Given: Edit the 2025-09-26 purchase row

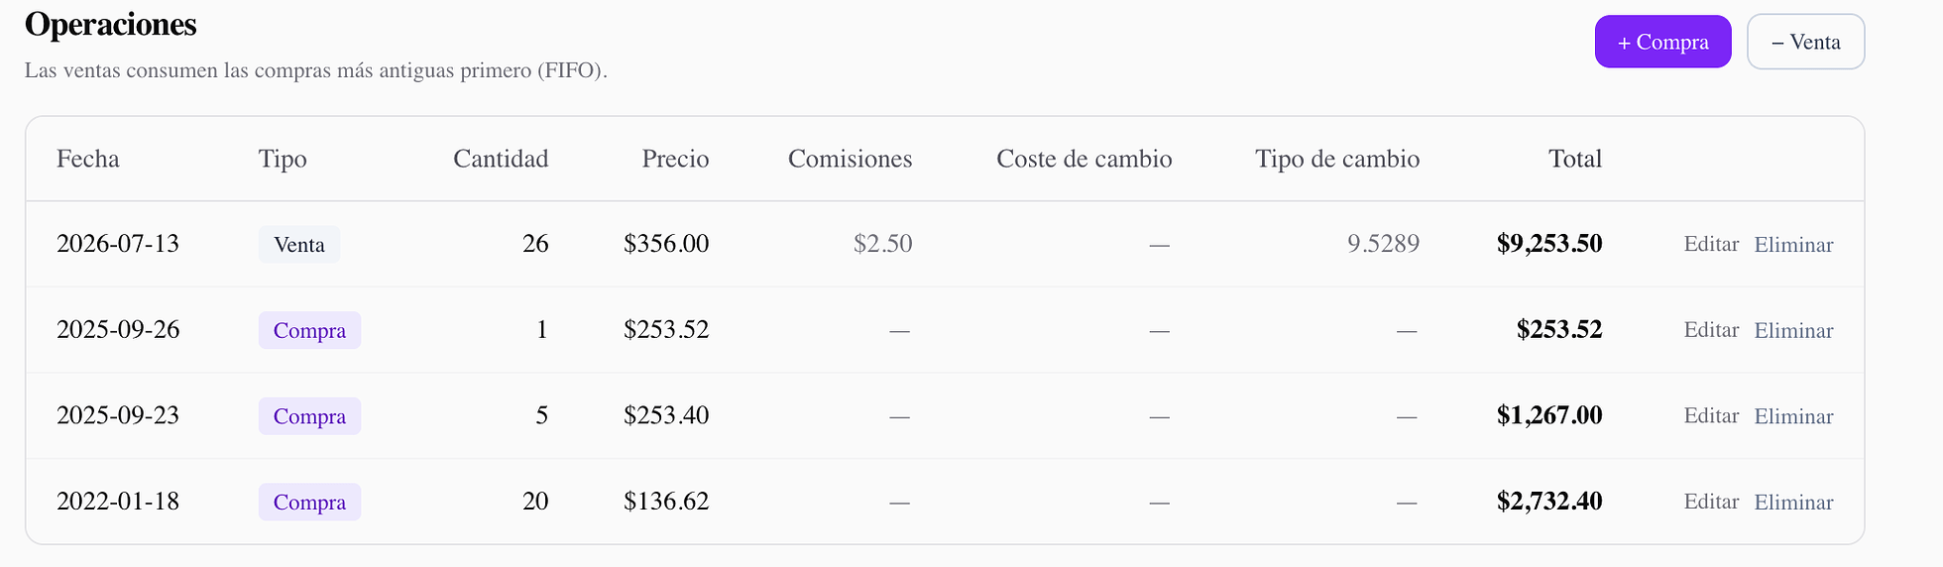Looking at the screenshot, I should pyautogui.click(x=1711, y=330).
